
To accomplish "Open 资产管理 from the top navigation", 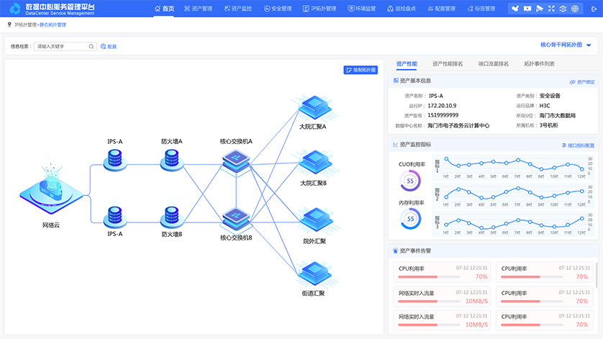I will click(198, 9).
